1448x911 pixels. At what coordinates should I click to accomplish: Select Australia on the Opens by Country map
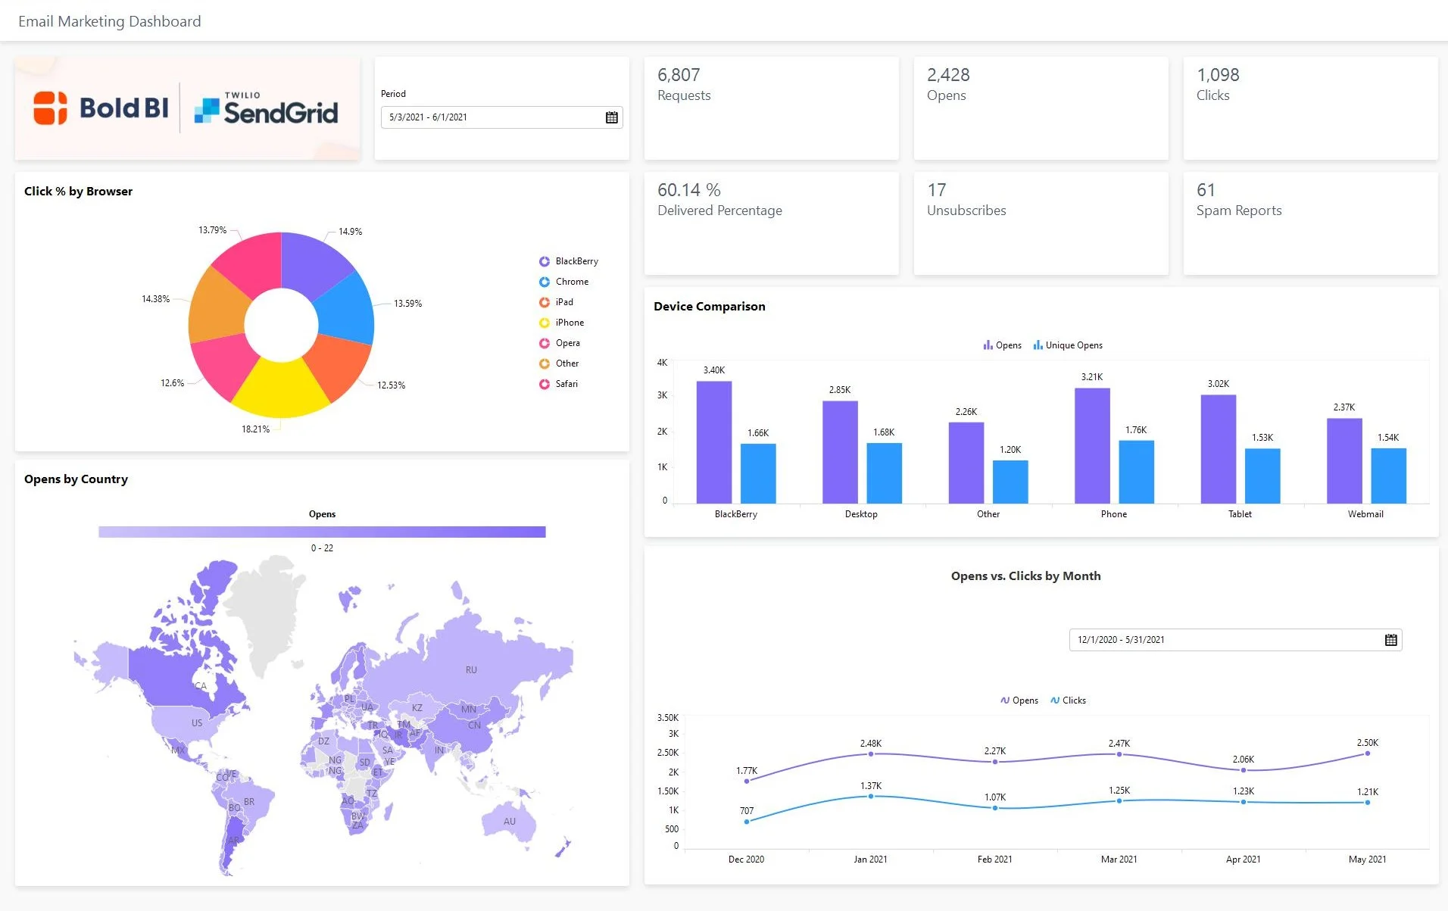(x=509, y=822)
